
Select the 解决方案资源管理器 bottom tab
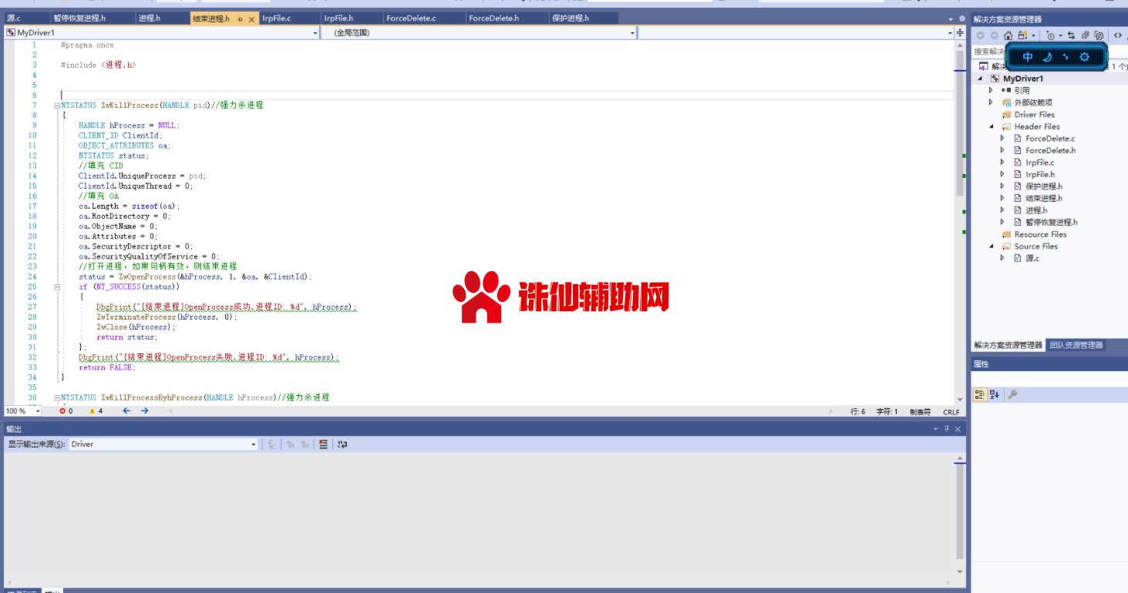tap(1008, 345)
